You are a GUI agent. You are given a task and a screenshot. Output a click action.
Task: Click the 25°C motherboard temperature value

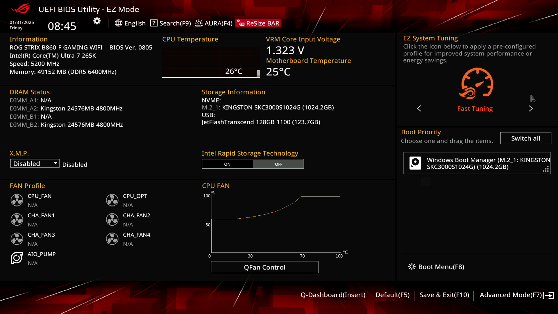278,72
